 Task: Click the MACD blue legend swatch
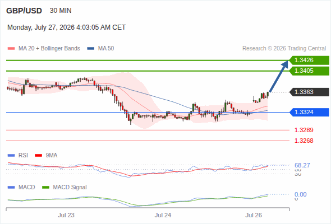(11, 188)
